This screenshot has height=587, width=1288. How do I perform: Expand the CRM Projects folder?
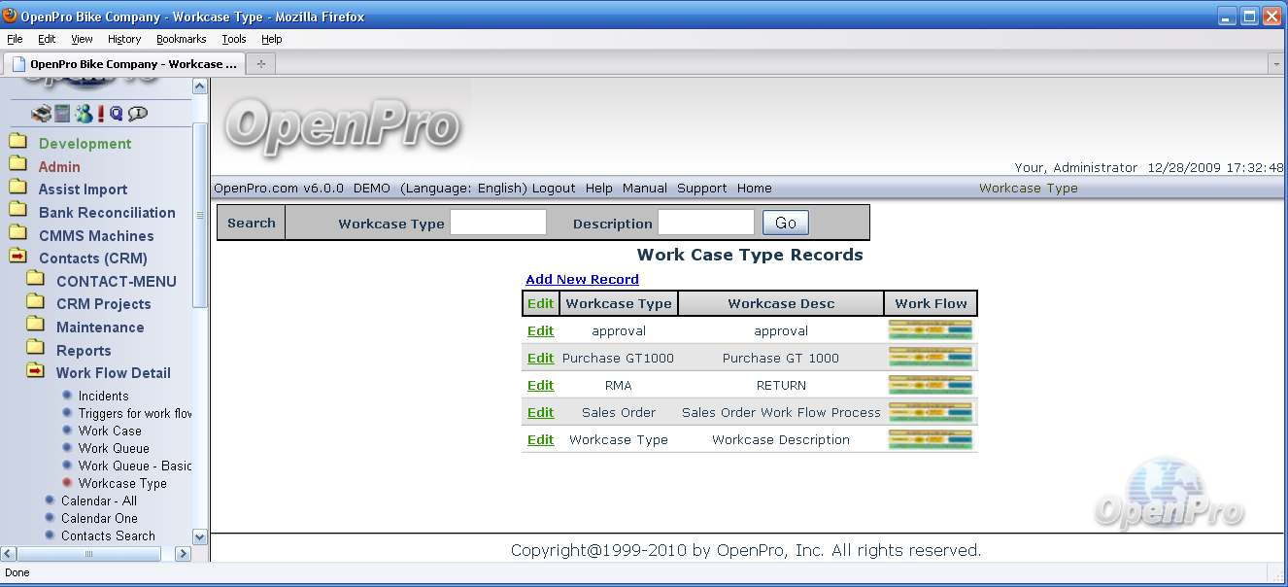tap(103, 304)
